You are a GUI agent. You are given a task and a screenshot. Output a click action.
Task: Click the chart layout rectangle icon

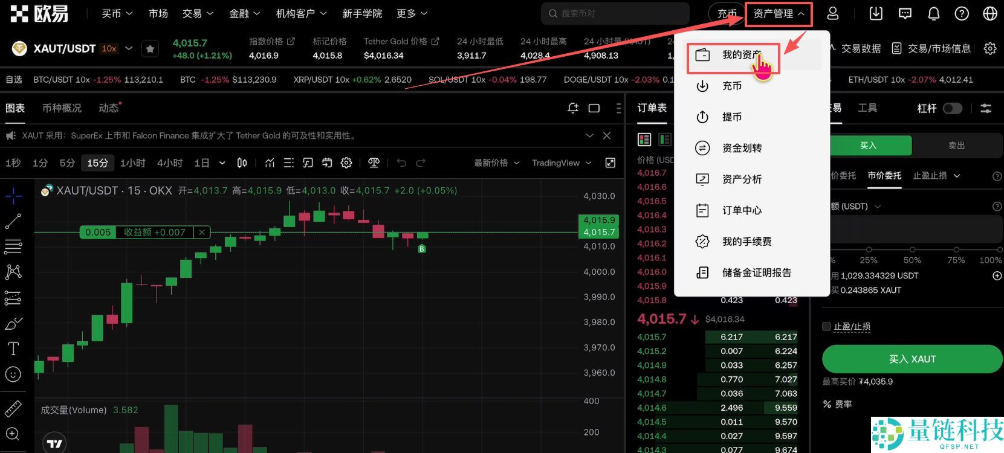[x=594, y=108]
